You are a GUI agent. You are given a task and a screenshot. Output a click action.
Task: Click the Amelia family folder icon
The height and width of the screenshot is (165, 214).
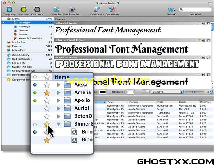[x=67, y=92]
